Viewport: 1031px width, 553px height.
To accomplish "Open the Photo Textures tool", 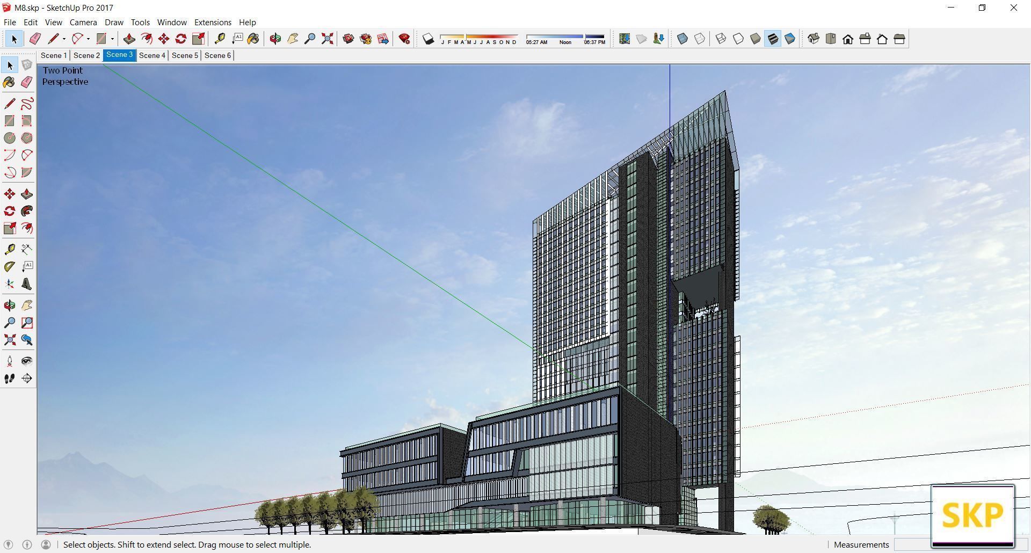I will point(659,39).
